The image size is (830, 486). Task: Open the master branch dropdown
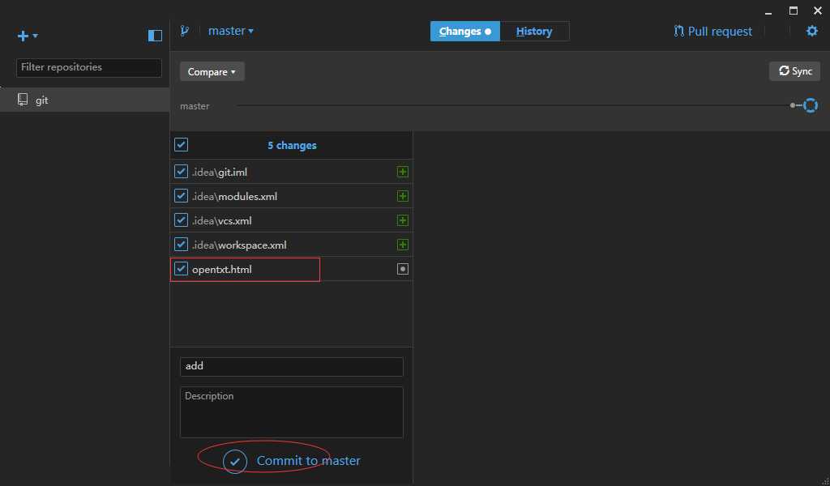pyautogui.click(x=231, y=31)
